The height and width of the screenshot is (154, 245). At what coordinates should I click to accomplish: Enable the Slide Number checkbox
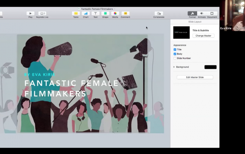(x=175, y=58)
